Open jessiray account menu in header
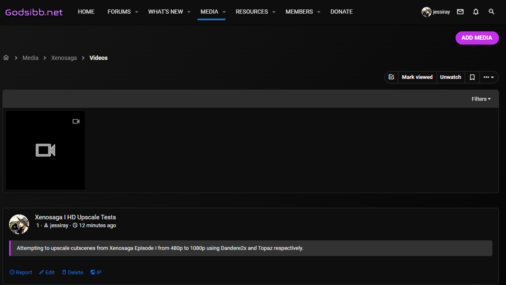The height and width of the screenshot is (285, 506). click(436, 12)
